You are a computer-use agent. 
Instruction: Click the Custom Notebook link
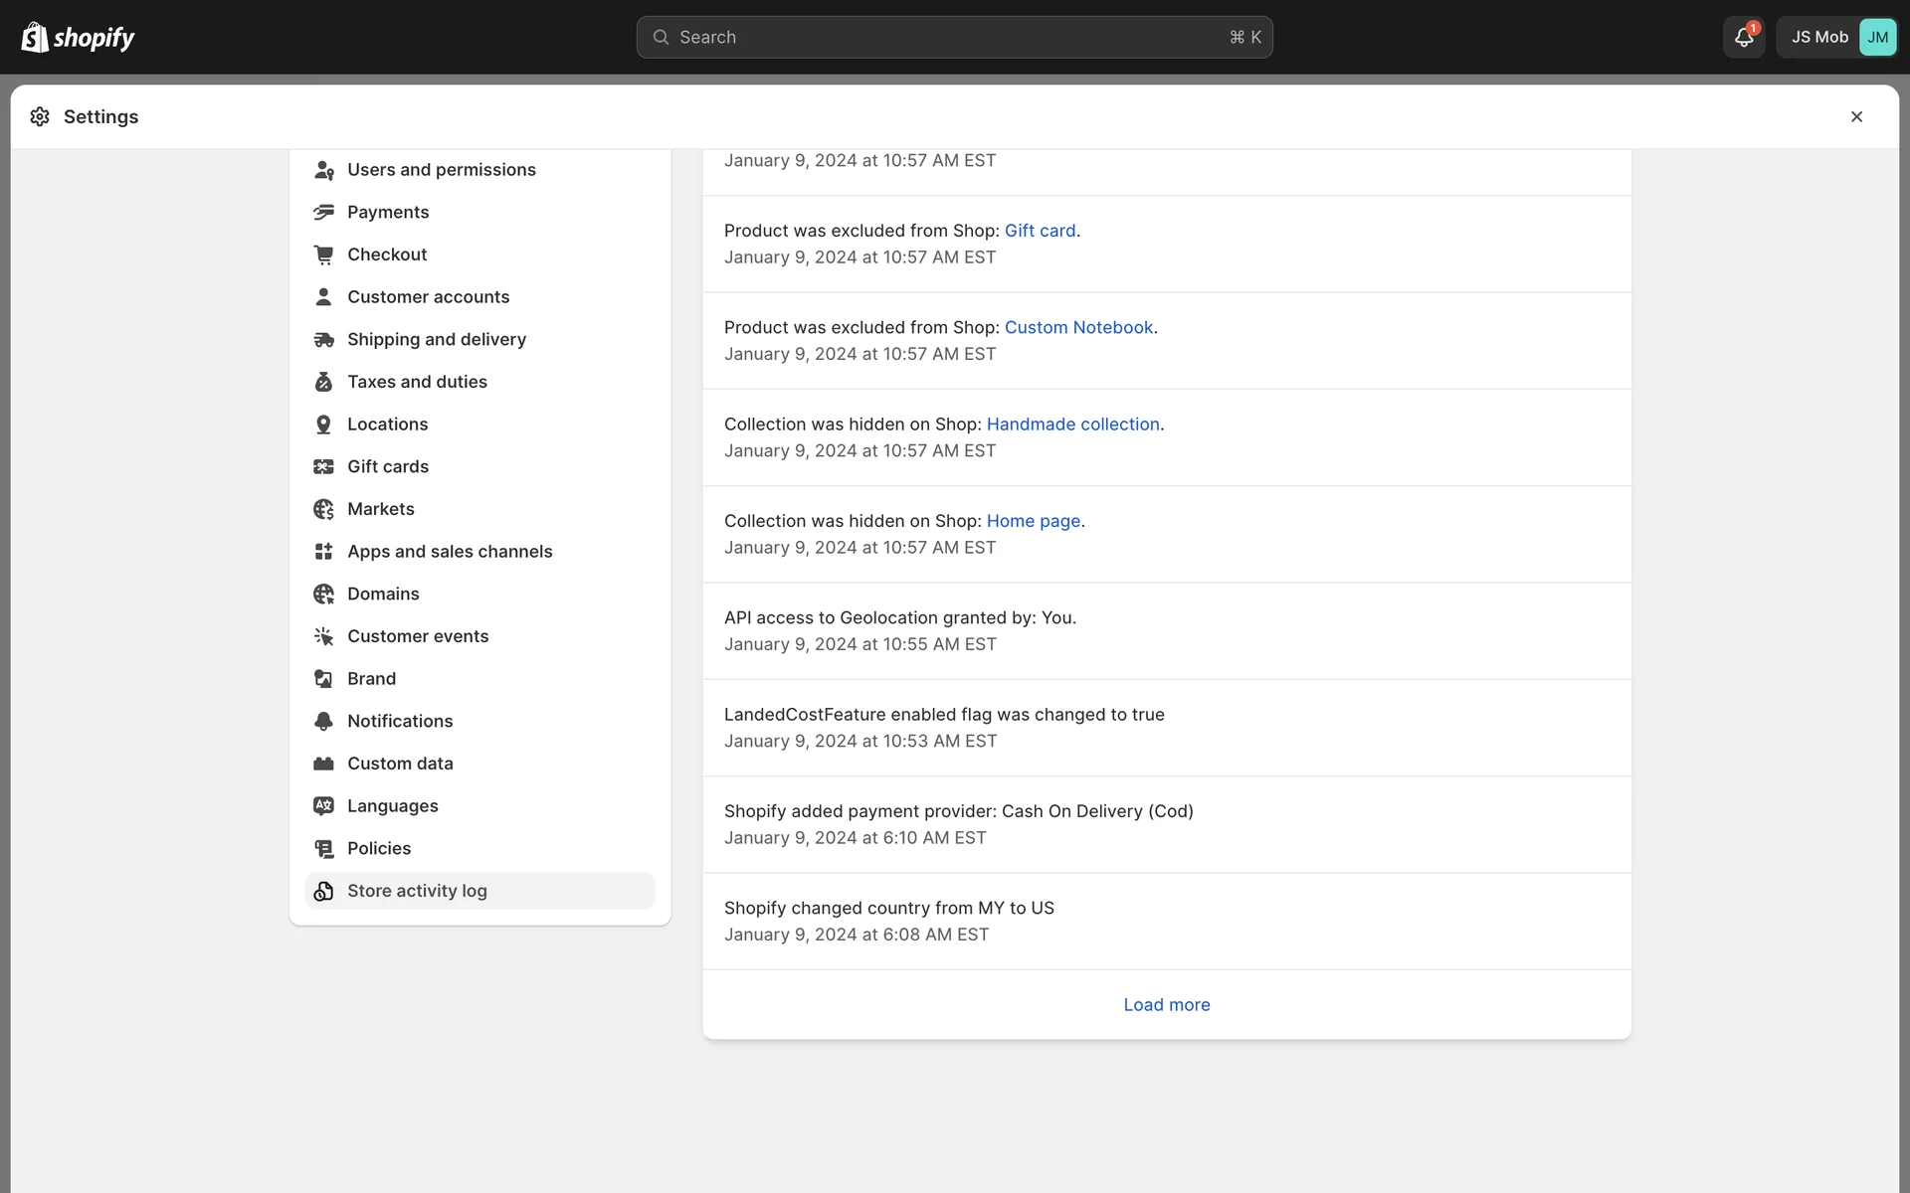pos(1078,328)
